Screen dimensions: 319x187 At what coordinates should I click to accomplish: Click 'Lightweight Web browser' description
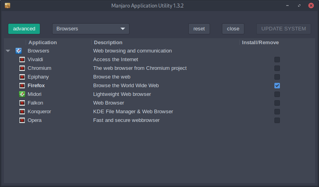[x=122, y=94]
